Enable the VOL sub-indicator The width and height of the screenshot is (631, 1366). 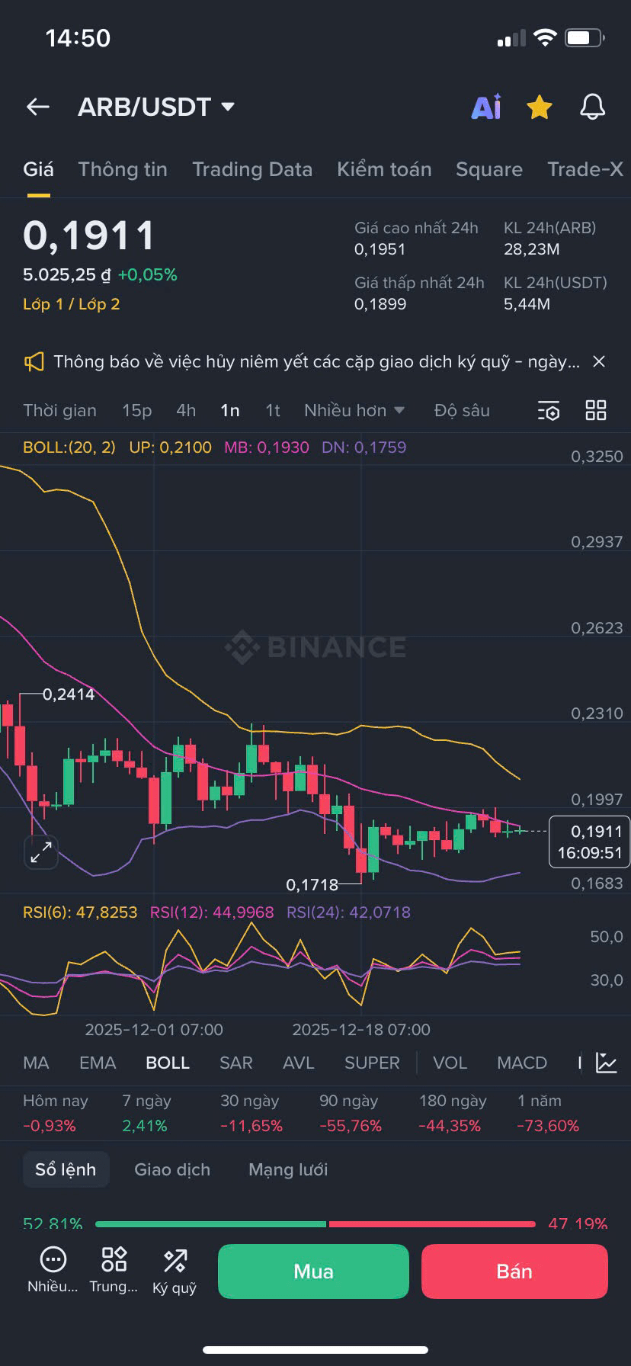coord(450,1063)
